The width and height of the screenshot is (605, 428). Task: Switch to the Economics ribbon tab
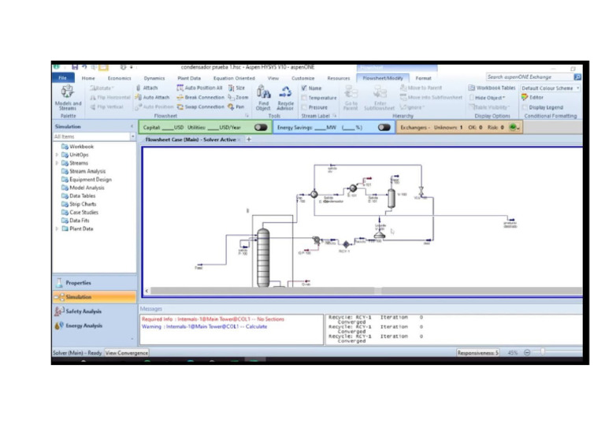119,78
